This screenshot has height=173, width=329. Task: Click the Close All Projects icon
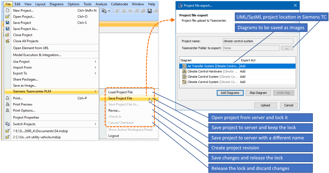tap(8, 41)
